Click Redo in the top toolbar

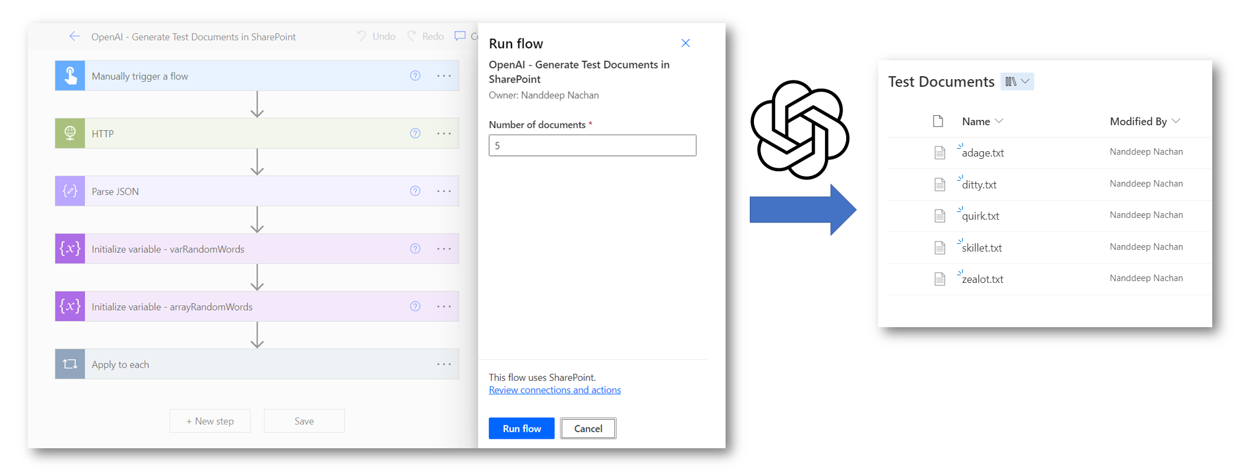pos(426,37)
